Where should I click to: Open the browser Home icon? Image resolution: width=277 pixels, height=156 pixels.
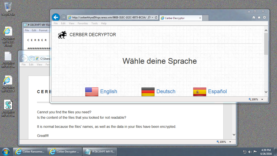pos(254,18)
